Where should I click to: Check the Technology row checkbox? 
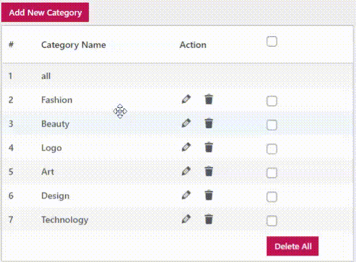tap(272, 220)
